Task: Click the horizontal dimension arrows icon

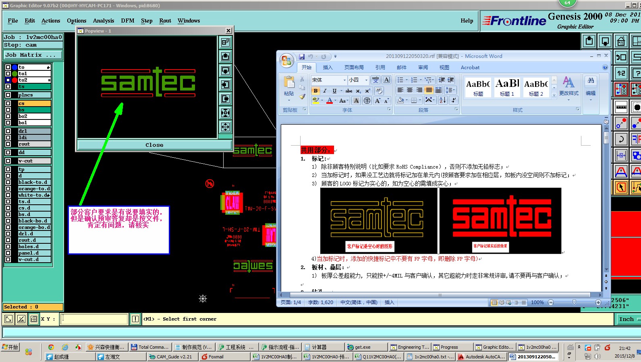Action: coord(621,155)
